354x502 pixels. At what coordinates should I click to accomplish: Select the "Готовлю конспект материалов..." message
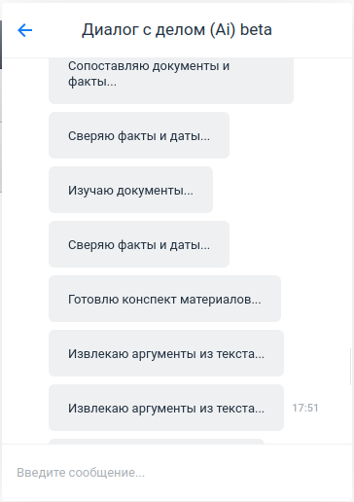click(164, 299)
